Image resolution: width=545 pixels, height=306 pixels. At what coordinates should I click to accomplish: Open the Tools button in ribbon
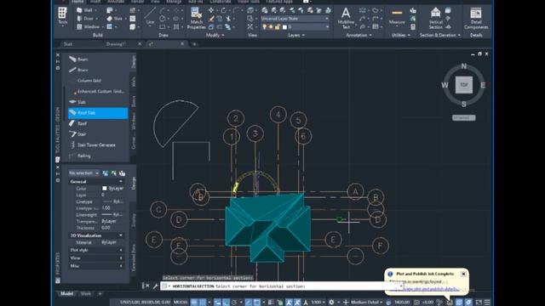tap(62, 16)
